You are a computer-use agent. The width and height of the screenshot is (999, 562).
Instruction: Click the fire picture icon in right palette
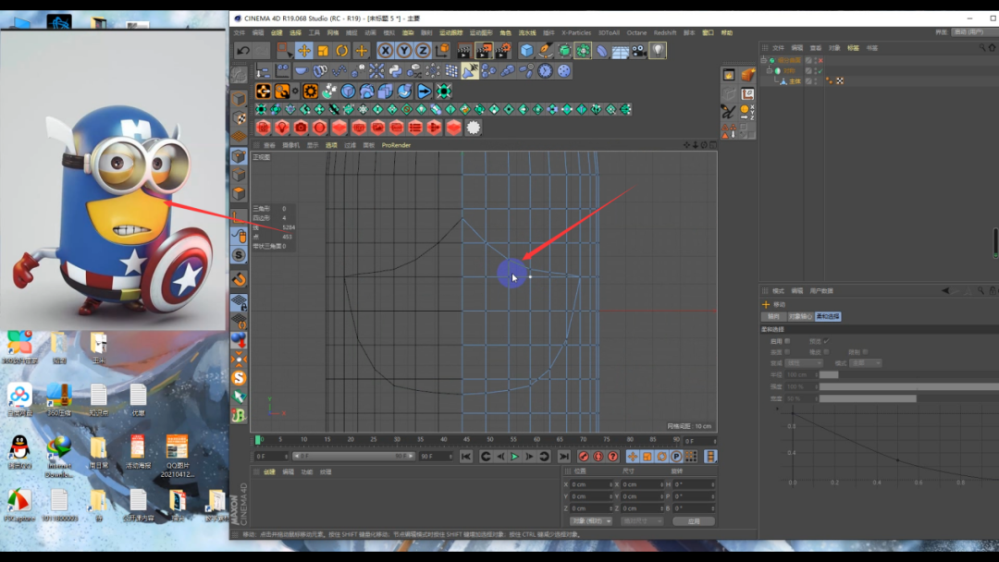click(x=729, y=75)
